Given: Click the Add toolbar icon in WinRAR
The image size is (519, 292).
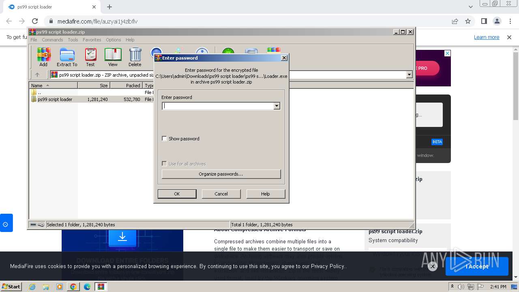Looking at the screenshot, I should [43, 57].
